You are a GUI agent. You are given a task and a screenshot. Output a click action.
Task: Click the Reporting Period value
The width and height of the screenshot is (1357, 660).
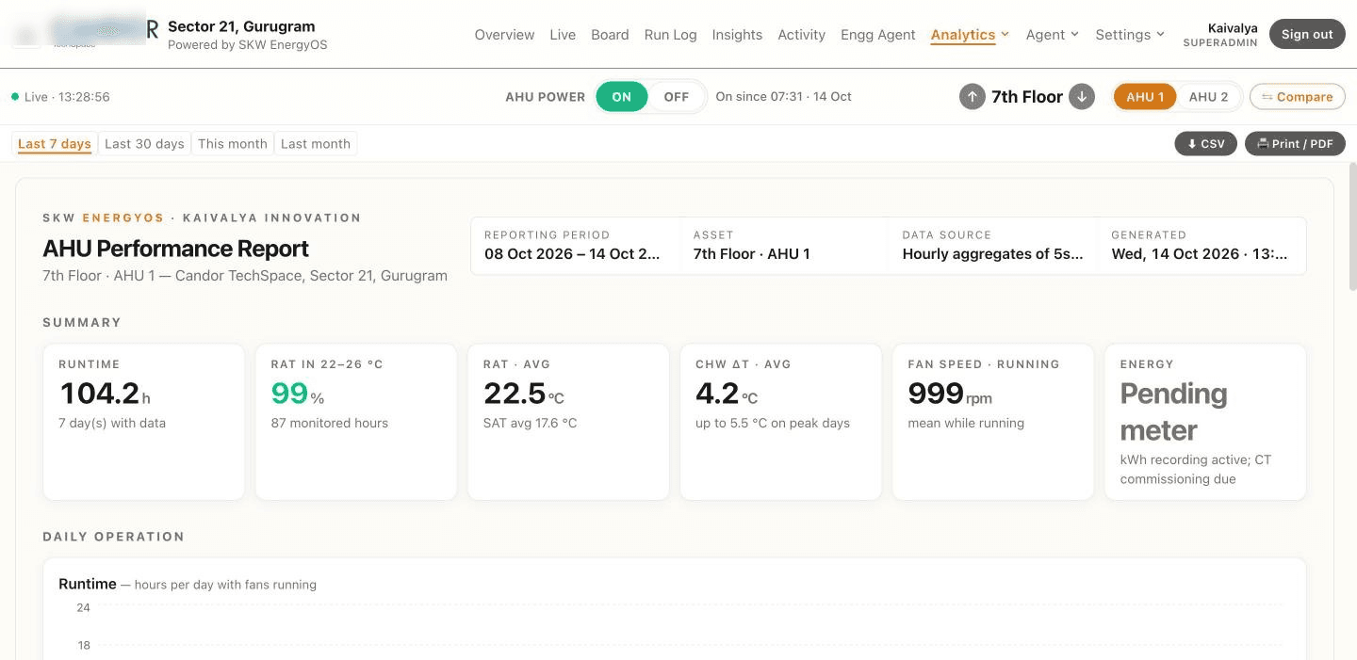(x=572, y=253)
